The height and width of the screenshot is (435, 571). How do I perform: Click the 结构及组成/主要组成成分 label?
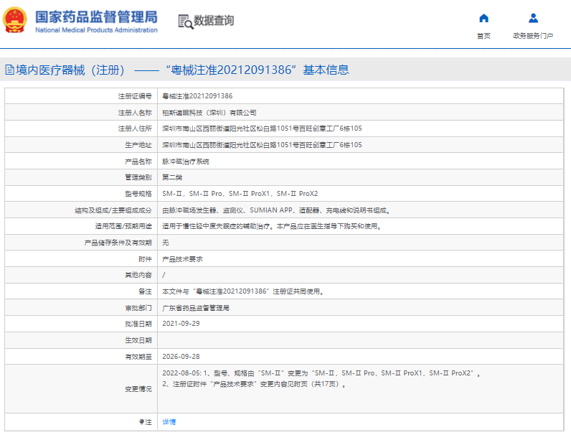[x=113, y=210]
